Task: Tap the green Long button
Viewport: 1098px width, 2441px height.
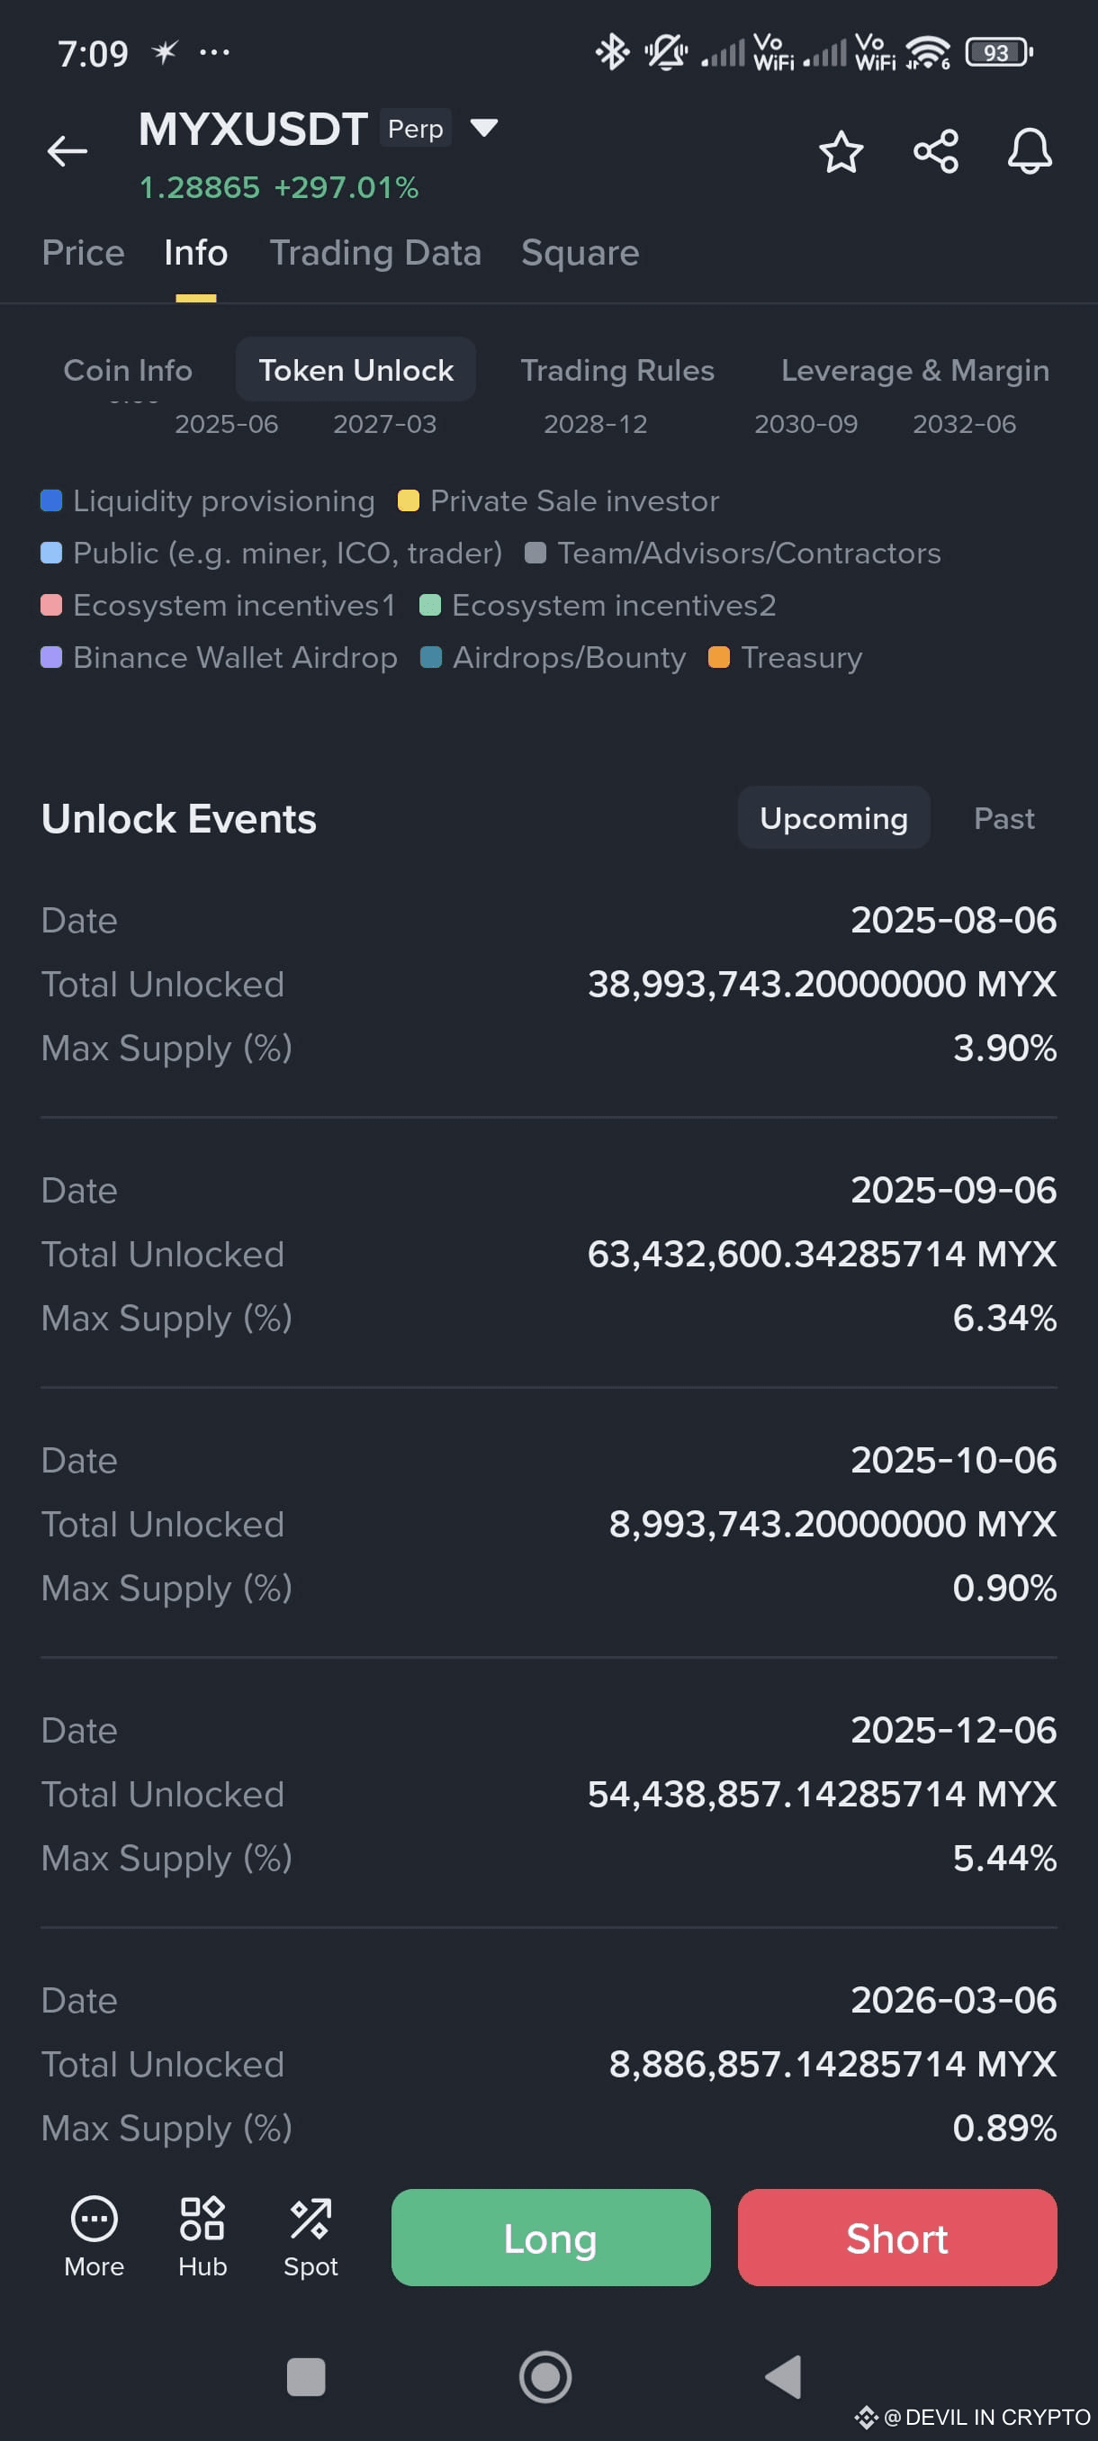Action: 551,2238
